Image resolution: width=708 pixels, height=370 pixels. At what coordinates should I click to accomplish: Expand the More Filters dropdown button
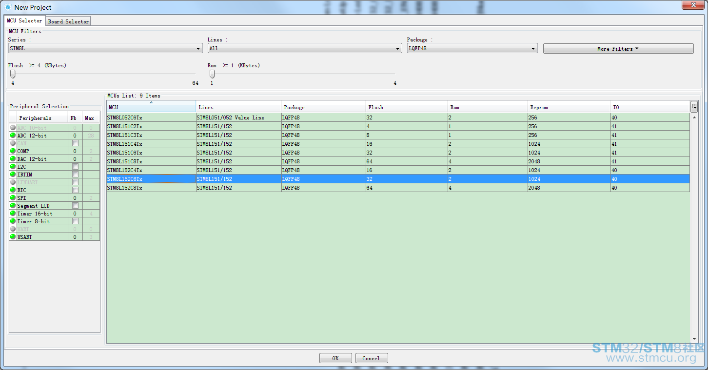pyautogui.click(x=618, y=49)
